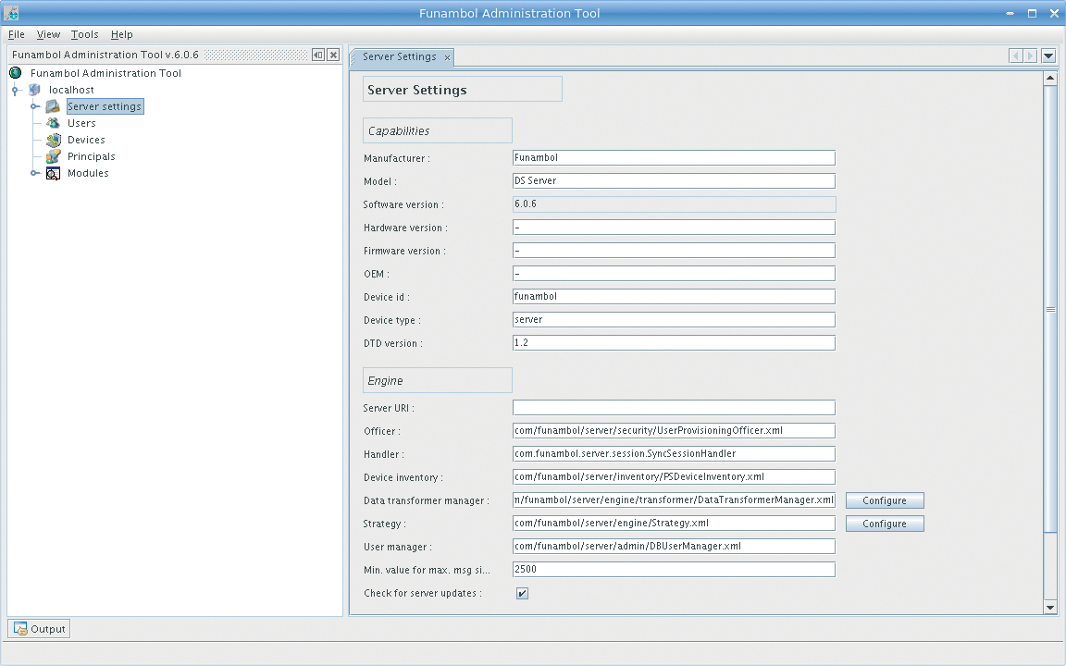The height and width of the screenshot is (666, 1066).
Task: Click the localhost server icon
Action: (34, 90)
